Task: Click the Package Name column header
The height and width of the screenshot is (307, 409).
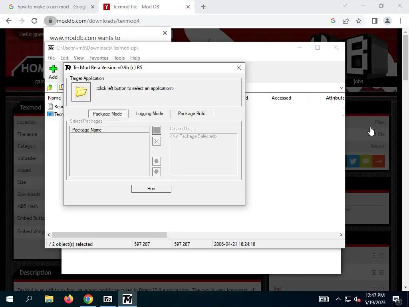Action: click(x=109, y=130)
